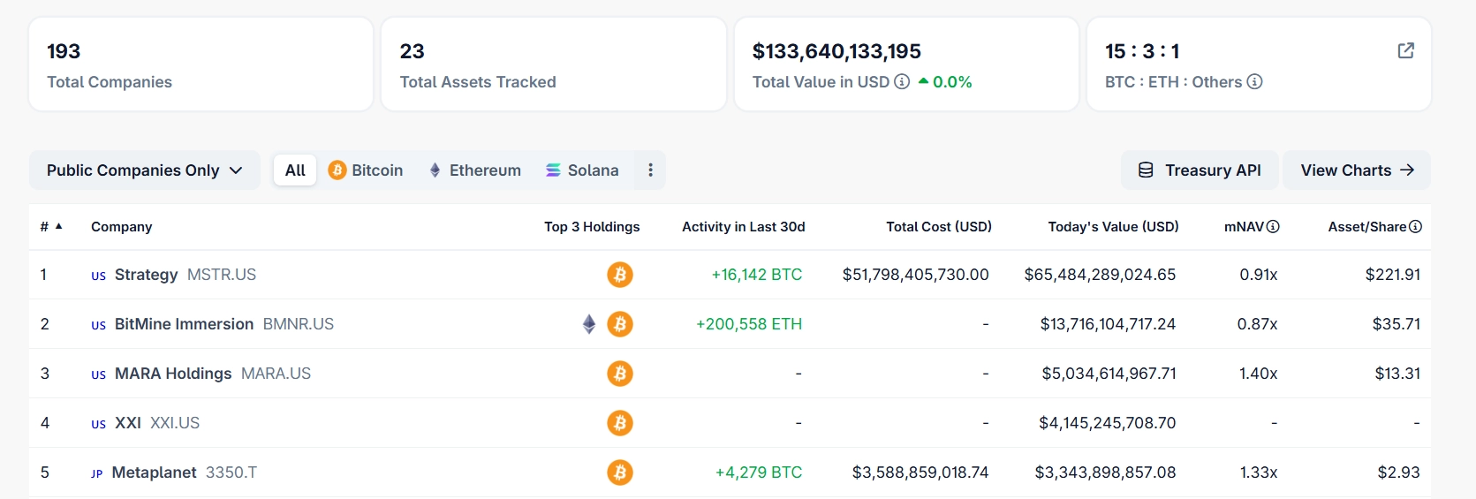Switch to the Bitcoin filter tab
1476x499 pixels.
(x=365, y=170)
